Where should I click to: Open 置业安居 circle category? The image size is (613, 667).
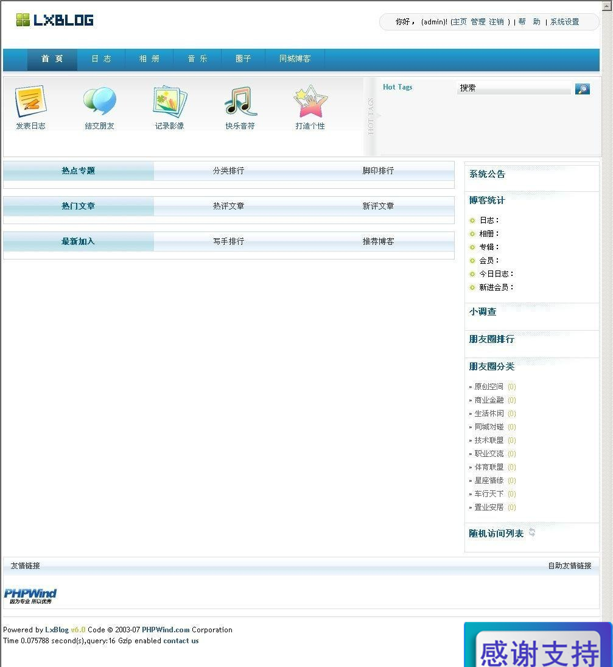pos(489,507)
